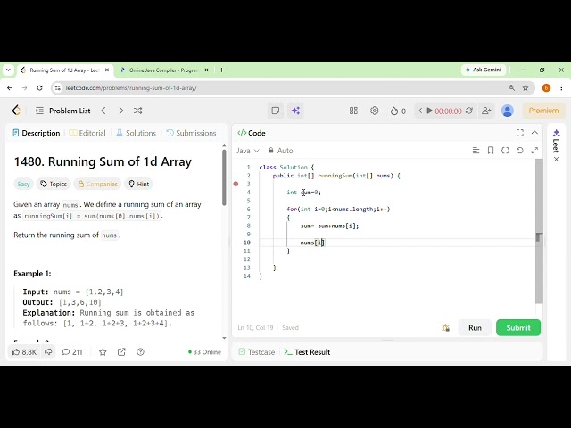
Task: Open the settings gear icon
Action: (375, 111)
